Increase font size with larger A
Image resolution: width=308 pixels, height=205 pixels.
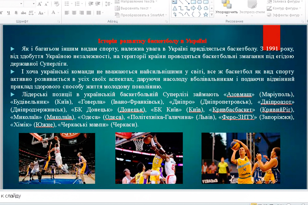click(x=40, y=4)
